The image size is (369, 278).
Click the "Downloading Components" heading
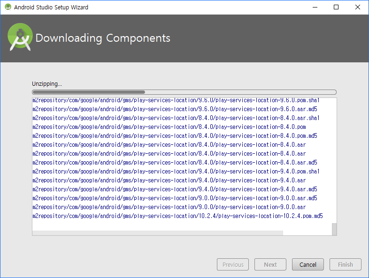click(x=103, y=38)
